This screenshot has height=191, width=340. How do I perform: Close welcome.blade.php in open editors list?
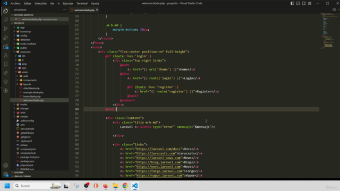(16, 19)
